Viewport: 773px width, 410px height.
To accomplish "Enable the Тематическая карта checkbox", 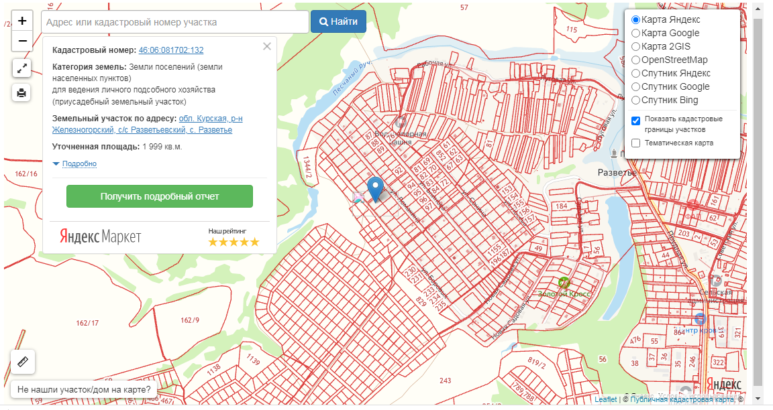I will coord(636,143).
